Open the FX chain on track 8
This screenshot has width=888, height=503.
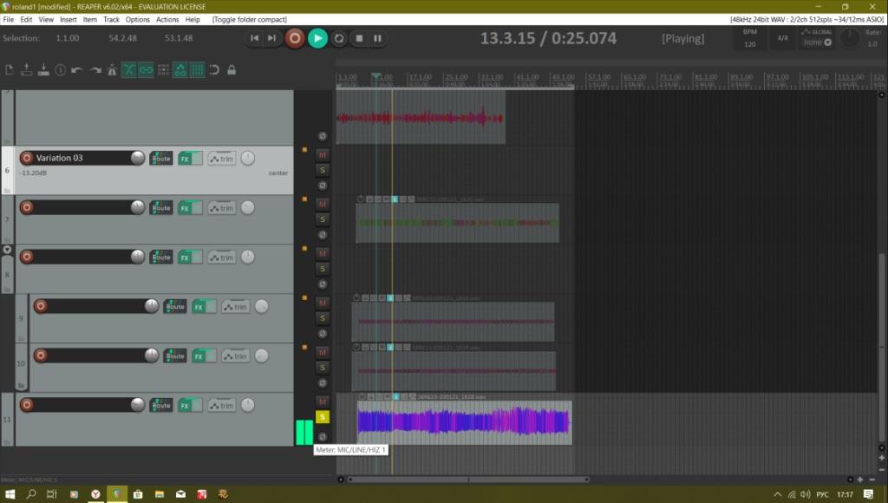[x=185, y=258]
